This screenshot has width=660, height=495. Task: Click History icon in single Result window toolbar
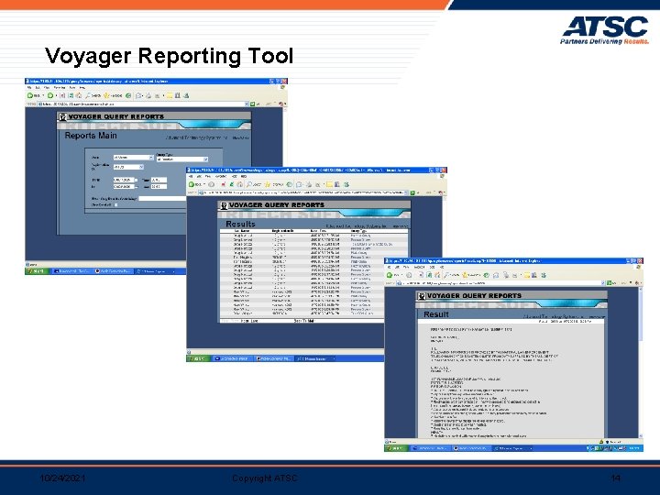487,275
